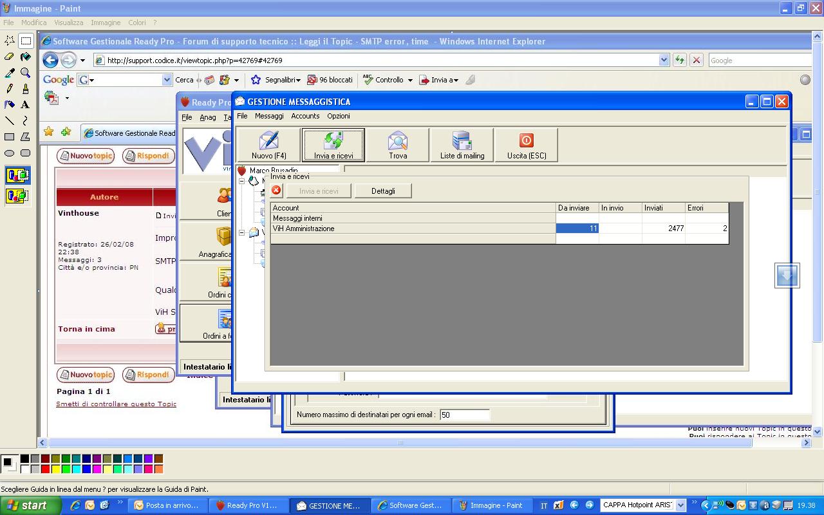Viewport: 824px width, 515px height.
Task: Choose the transparent selection mode option
Action: 17,196
